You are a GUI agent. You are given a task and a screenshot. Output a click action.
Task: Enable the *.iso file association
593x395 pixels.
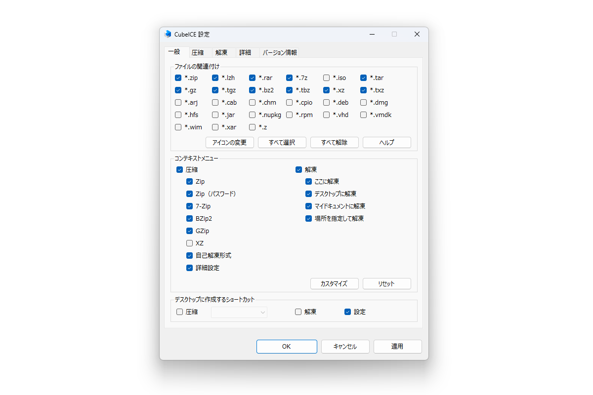326,78
